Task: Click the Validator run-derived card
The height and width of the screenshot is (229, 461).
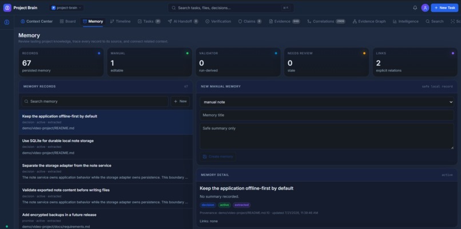Action: [x=238, y=62]
